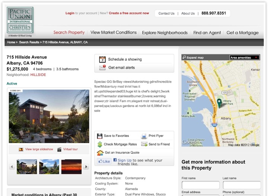Click the Check Mortgage Rates icon
268x196 pixels.
[100, 144]
